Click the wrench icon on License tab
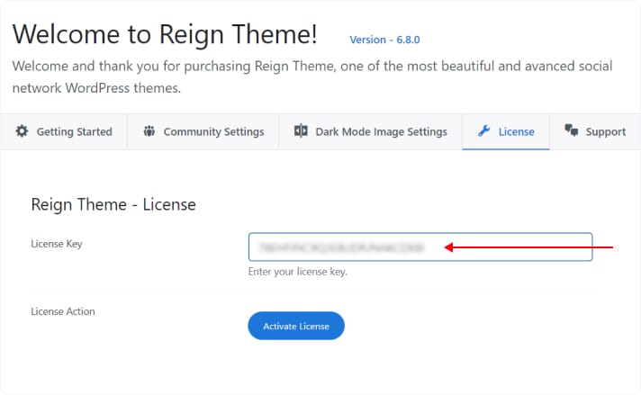 click(483, 131)
